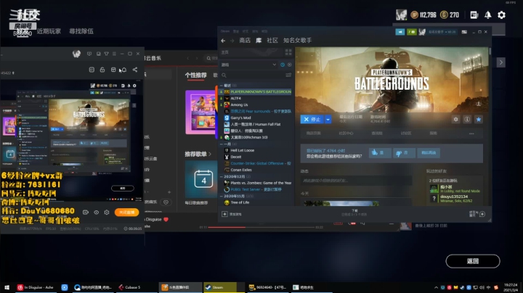Open the PUBG lobby settings gear
Image resolution: width=523 pixels, height=293 pixels.
(x=501, y=15)
